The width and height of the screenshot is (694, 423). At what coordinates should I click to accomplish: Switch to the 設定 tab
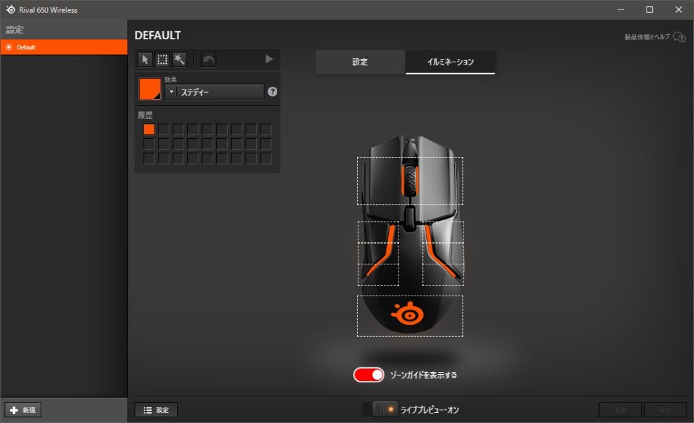(x=360, y=62)
